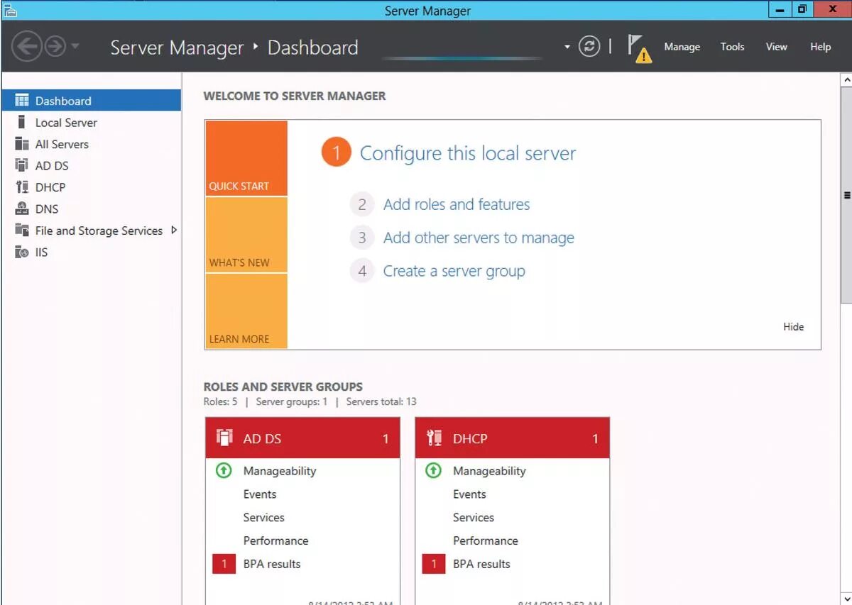Open the Tools menu

732,47
